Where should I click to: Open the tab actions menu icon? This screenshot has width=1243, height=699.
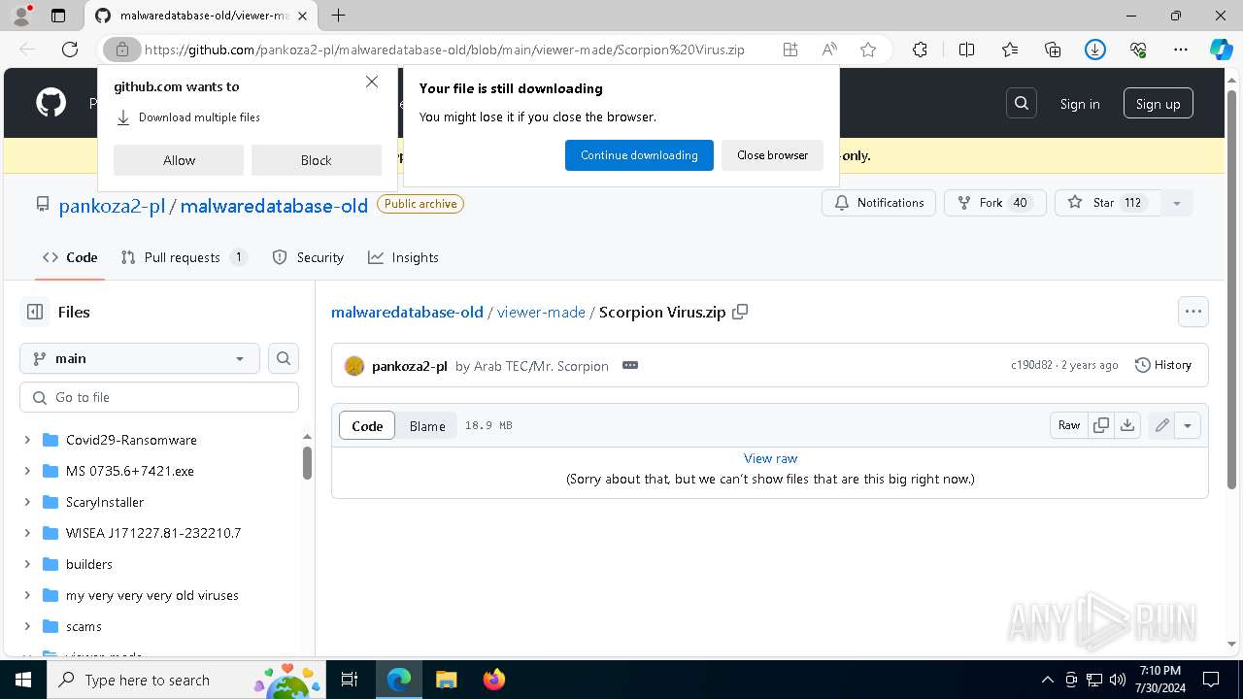tap(58, 16)
